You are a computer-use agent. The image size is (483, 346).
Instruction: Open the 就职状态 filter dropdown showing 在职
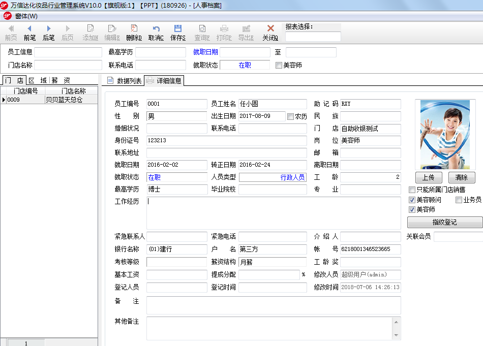pyautogui.click(x=245, y=65)
